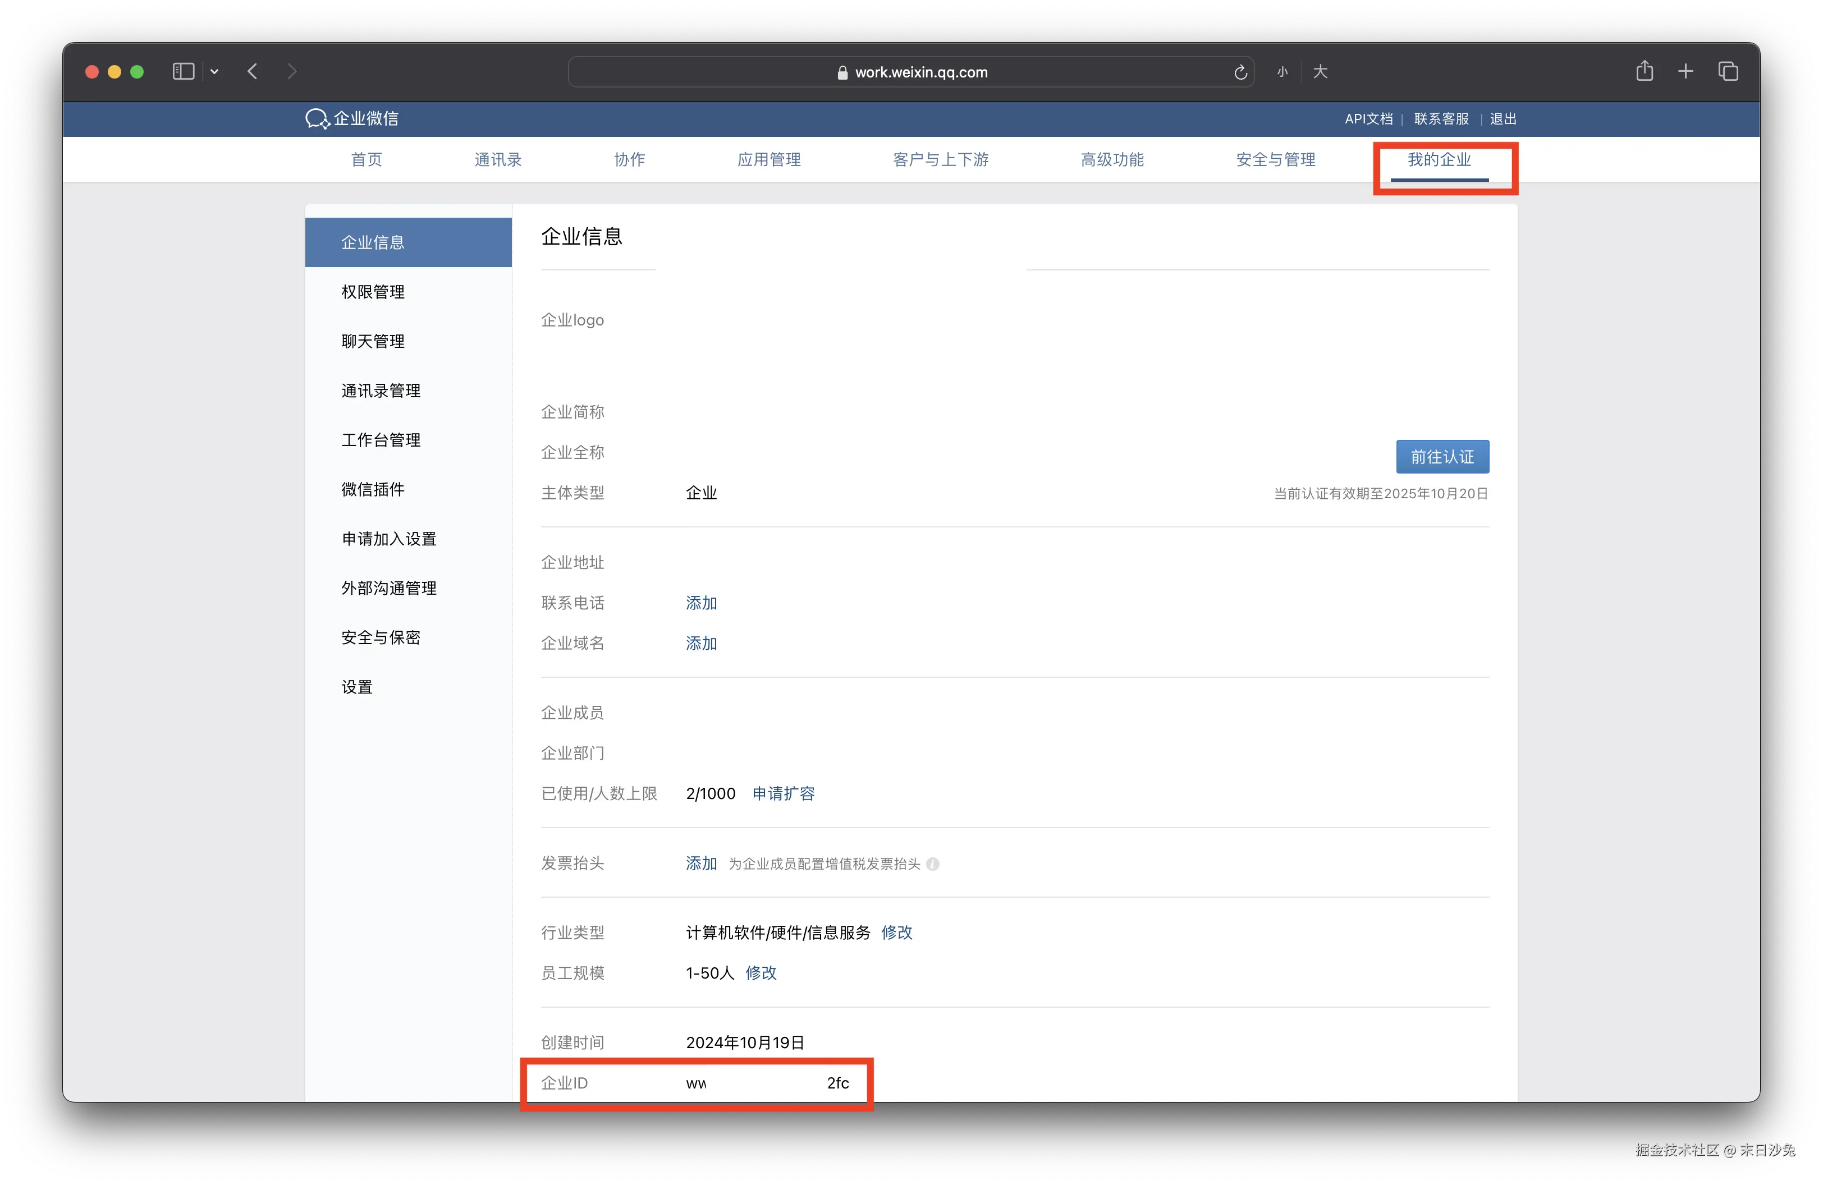Open the API文档 link
This screenshot has width=1823, height=1185.
tap(1369, 118)
